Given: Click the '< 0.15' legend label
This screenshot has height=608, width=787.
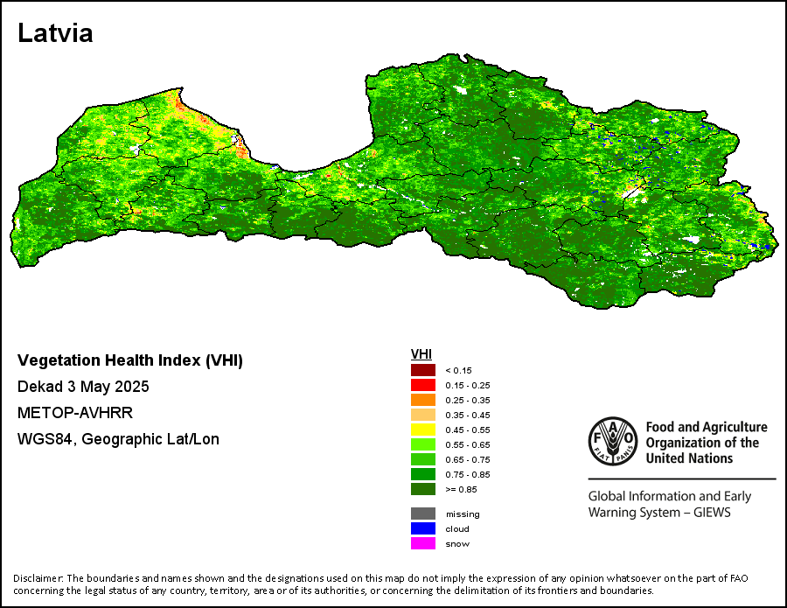Looking at the screenshot, I should (458, 371).
